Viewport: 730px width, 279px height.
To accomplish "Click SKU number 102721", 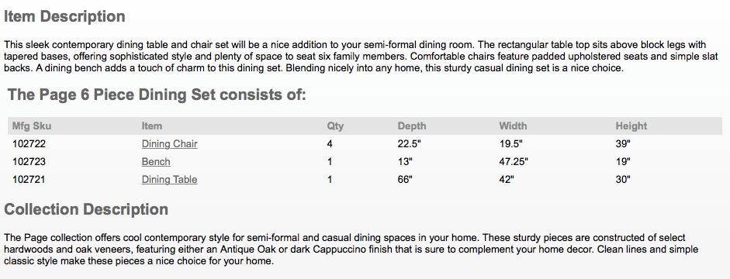I will pyautogui.click(x=29, y=180).
